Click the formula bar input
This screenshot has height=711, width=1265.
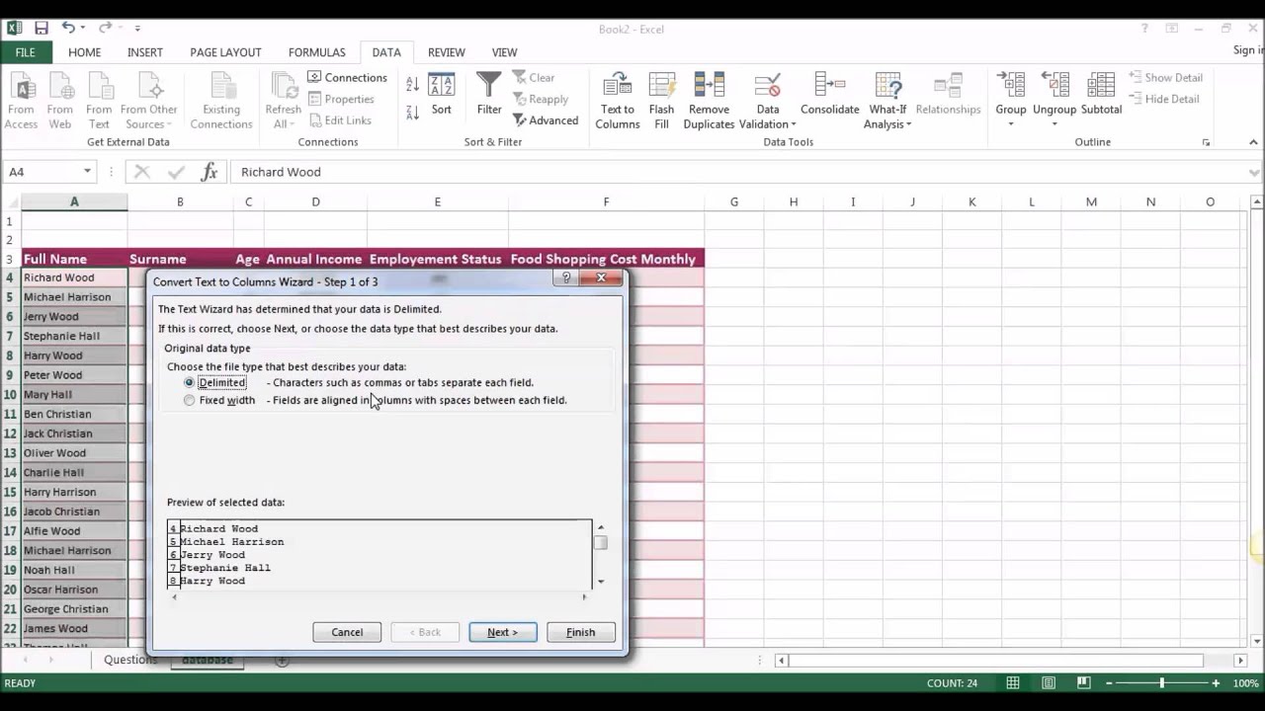click(x=739, y=172)
